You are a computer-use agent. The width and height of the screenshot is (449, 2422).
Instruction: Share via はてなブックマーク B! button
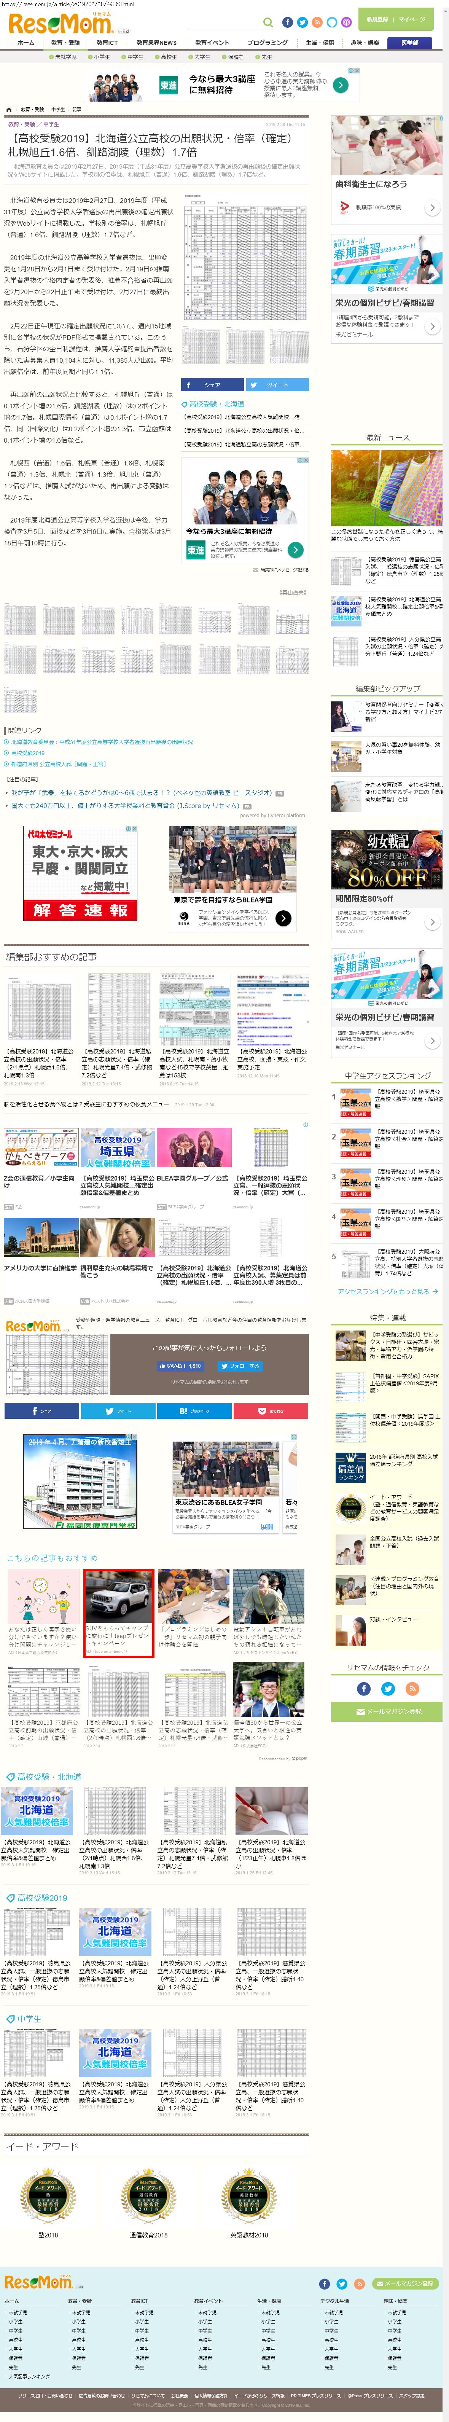(194, 1410)
